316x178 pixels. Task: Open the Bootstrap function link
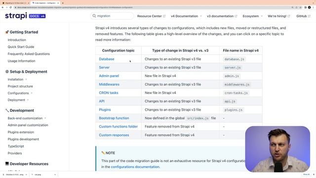pos(114,118)
